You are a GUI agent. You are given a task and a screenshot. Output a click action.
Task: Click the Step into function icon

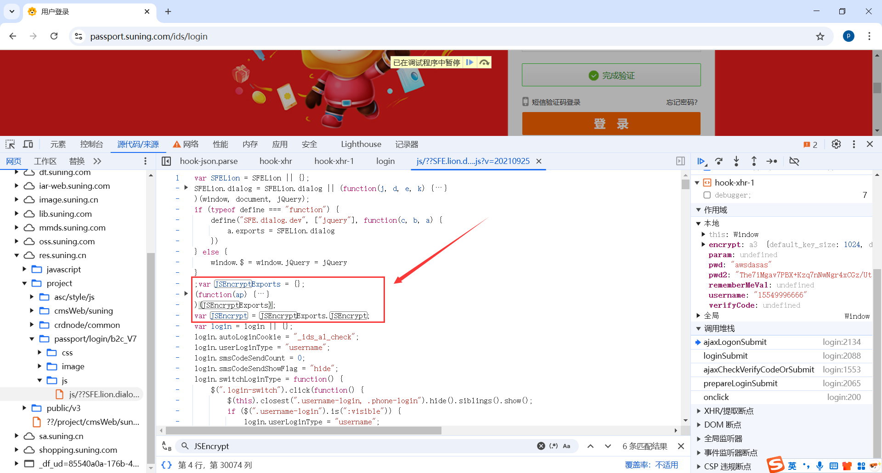(736, 161)
